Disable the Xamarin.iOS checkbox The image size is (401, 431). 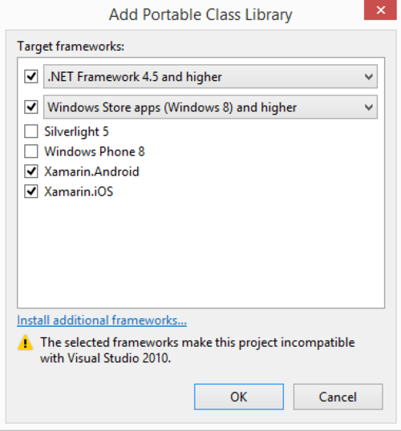[30, 191]
